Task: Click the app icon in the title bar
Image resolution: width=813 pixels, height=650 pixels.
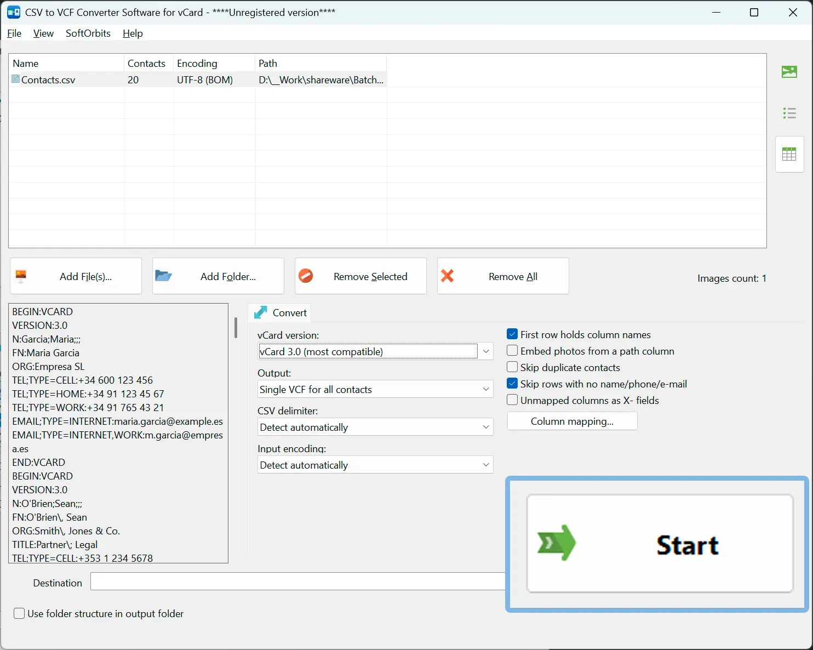Action: pyautogui.click(x=14, y=12)
